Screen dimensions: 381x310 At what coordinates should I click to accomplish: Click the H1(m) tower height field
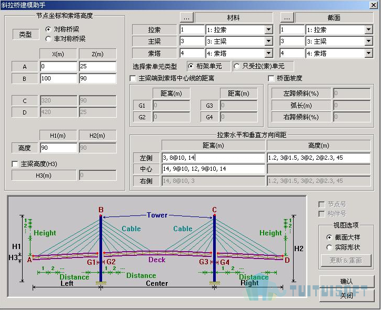click(x=58, y=148)
